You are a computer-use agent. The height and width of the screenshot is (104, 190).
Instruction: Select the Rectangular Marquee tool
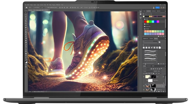pos(26,15)
